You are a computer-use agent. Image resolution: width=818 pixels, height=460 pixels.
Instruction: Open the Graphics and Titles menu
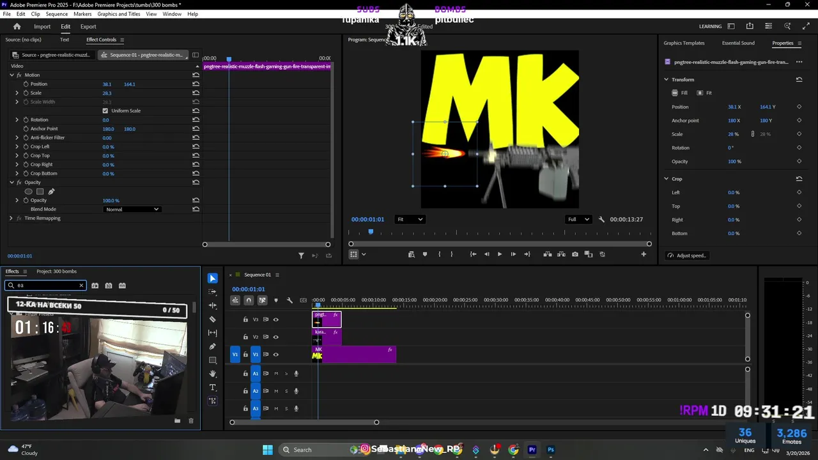119,13
